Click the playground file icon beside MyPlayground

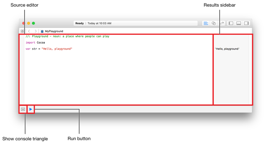(42, 31)
